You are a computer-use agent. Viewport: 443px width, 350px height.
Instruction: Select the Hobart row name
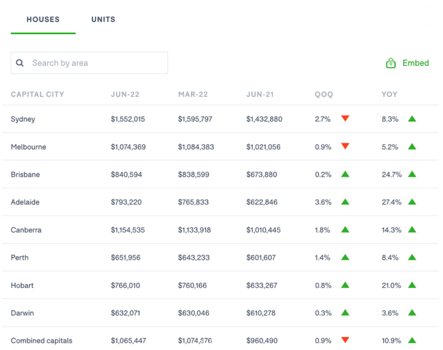pyautogui.click(x=22, y=285)
